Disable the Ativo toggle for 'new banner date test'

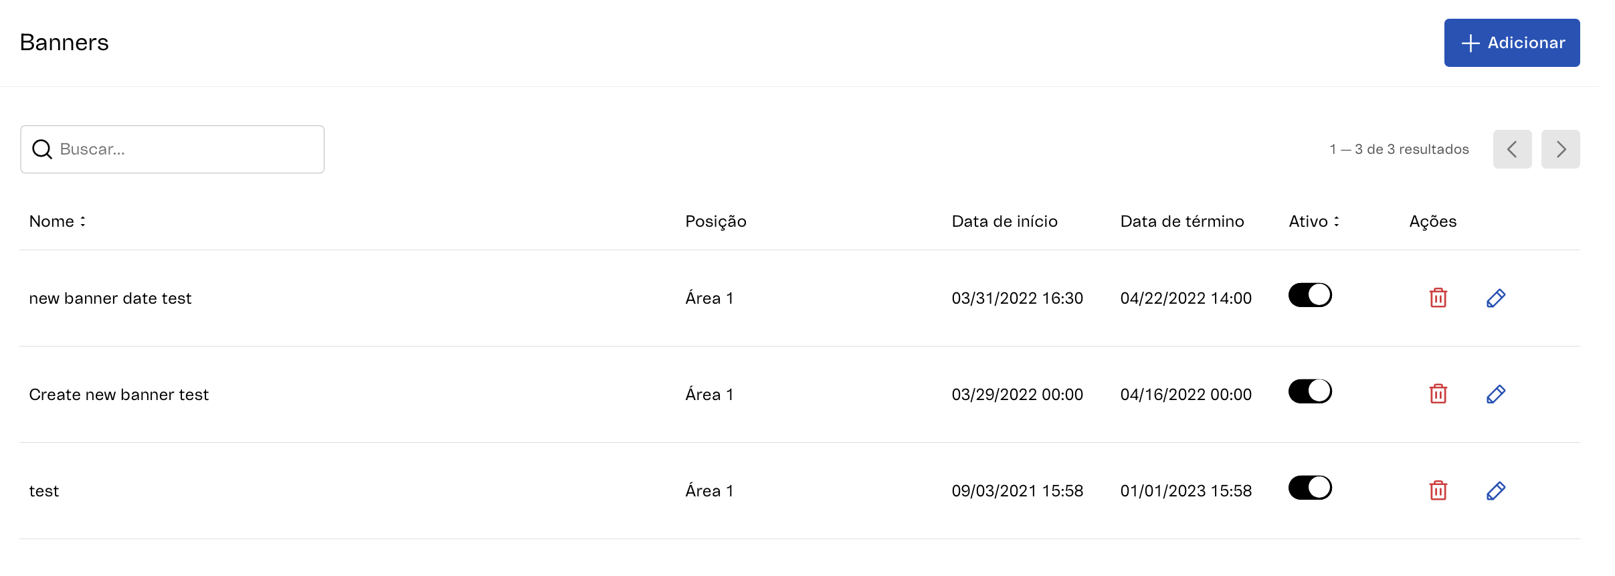pyautogui.click(x=1309, y=294)
